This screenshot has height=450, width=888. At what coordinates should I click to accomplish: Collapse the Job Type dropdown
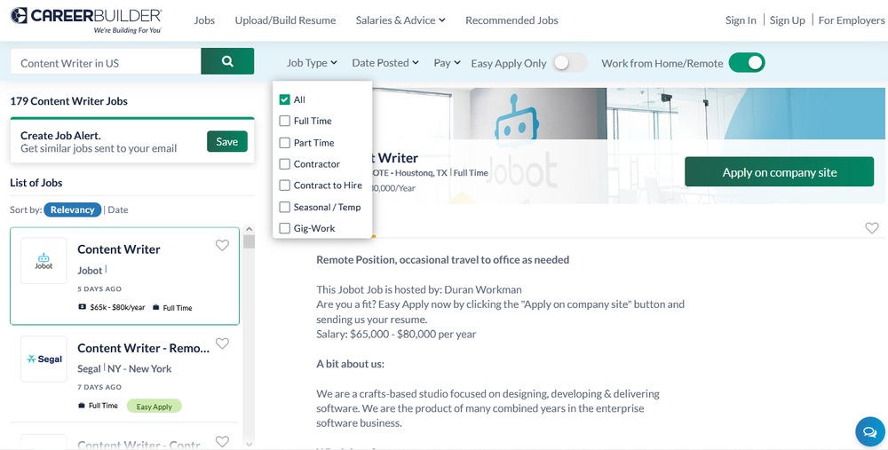[312, 63]
